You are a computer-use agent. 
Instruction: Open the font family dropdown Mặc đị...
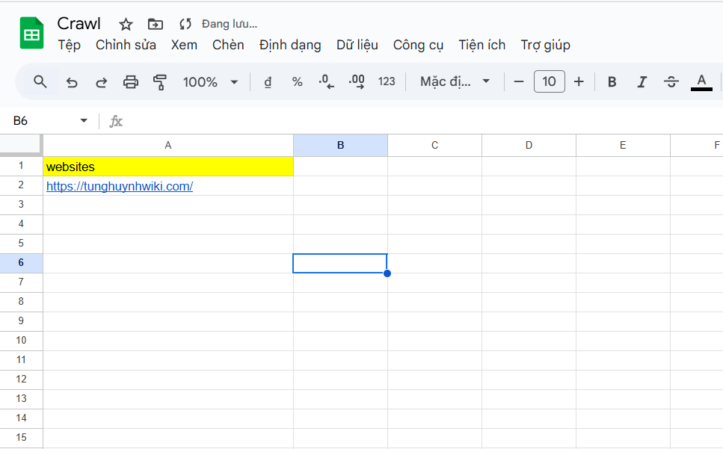(x=455, y=81)
